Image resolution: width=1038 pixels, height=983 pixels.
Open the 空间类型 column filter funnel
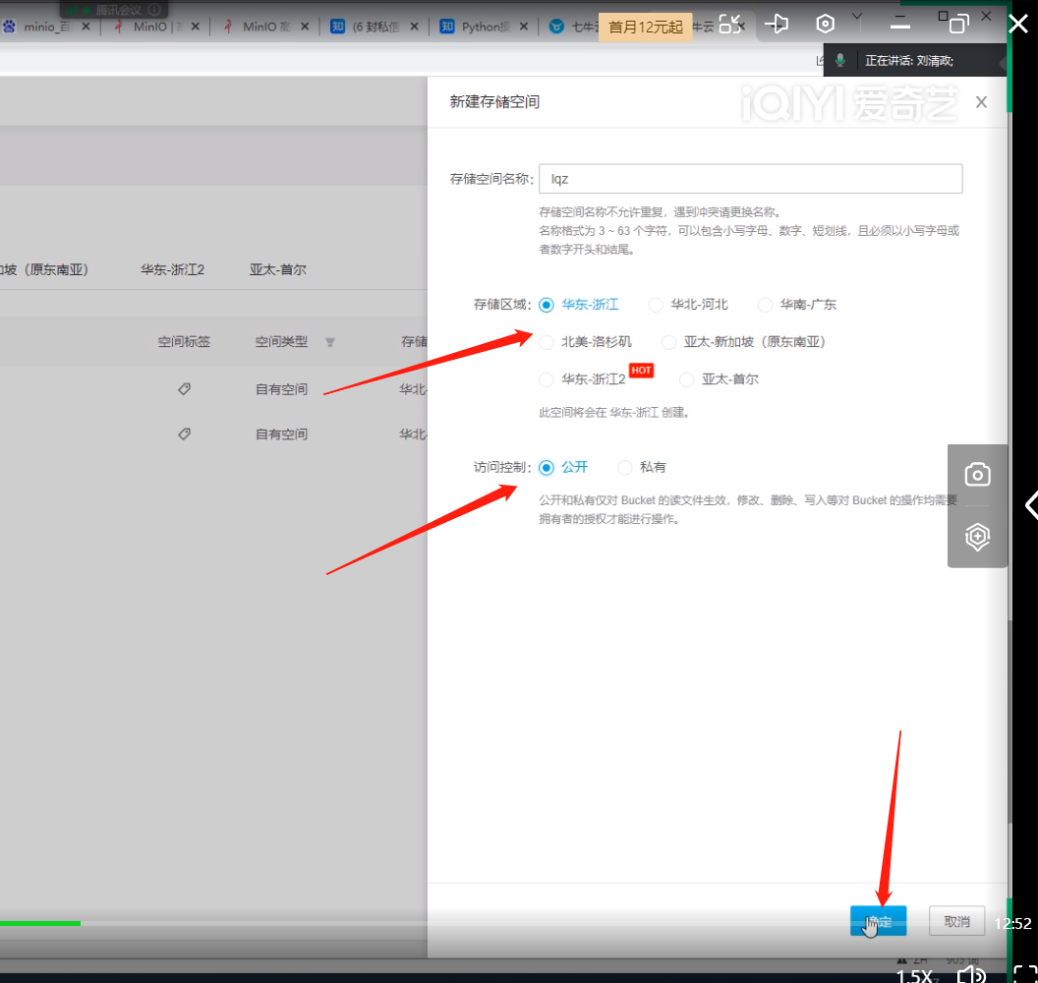point(329,342)
